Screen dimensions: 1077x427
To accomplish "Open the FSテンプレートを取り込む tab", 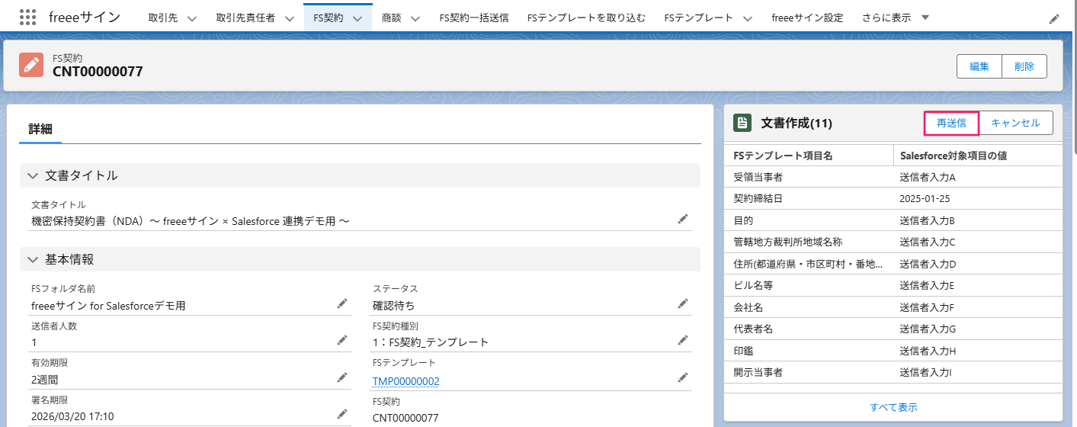I will click(x=586, y=18).
